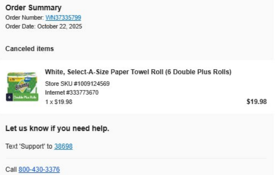Image resolution: width=279 pixels, height=175 pixels.
Task: Click the Canceled items heading
Action: coord(30,48)
